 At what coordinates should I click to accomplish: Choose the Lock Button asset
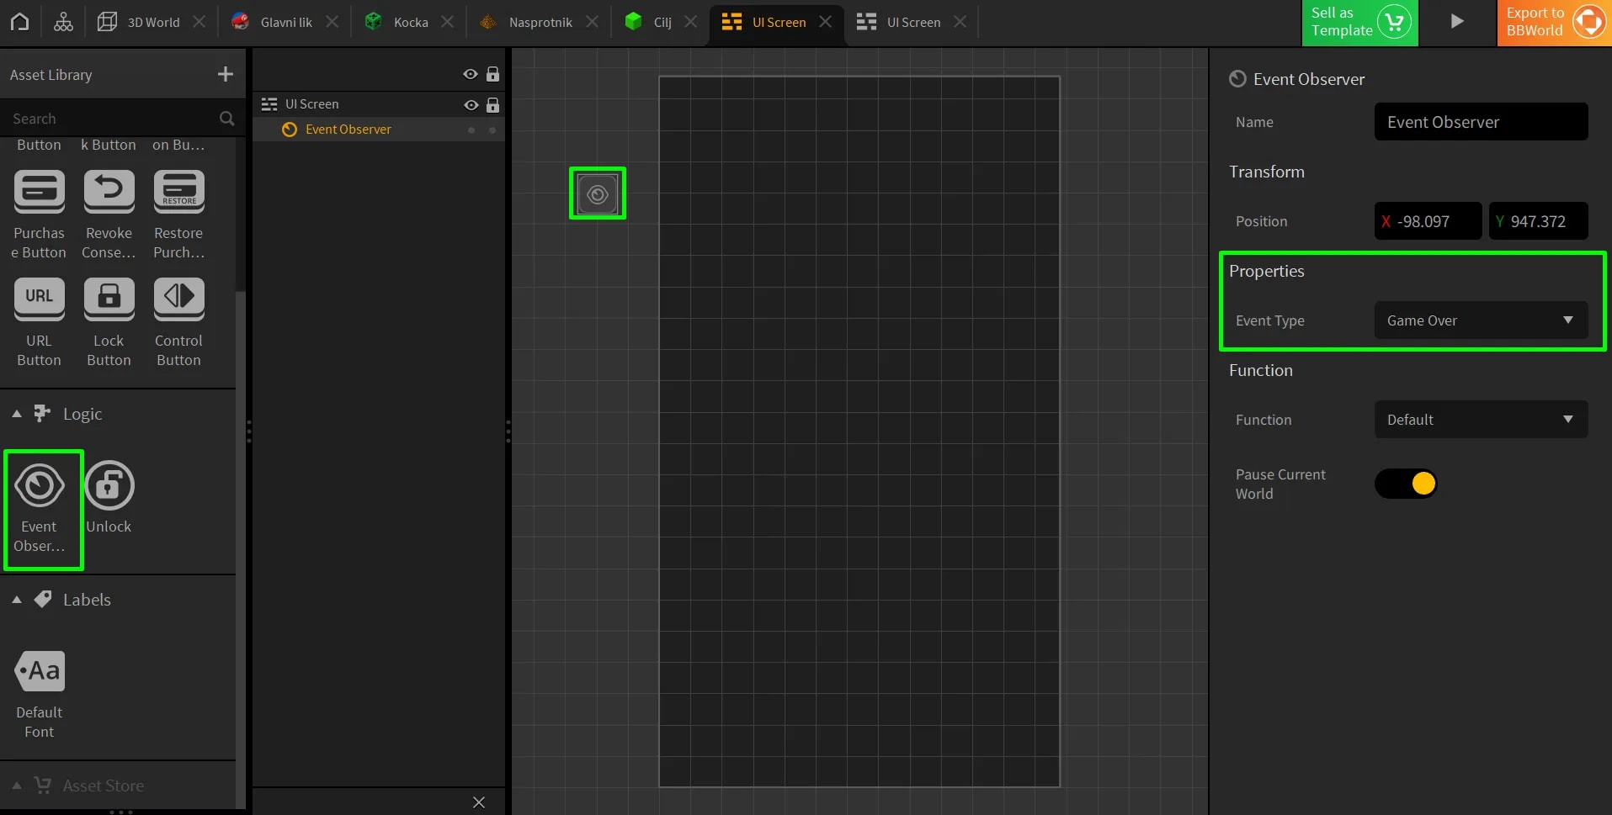109,299
